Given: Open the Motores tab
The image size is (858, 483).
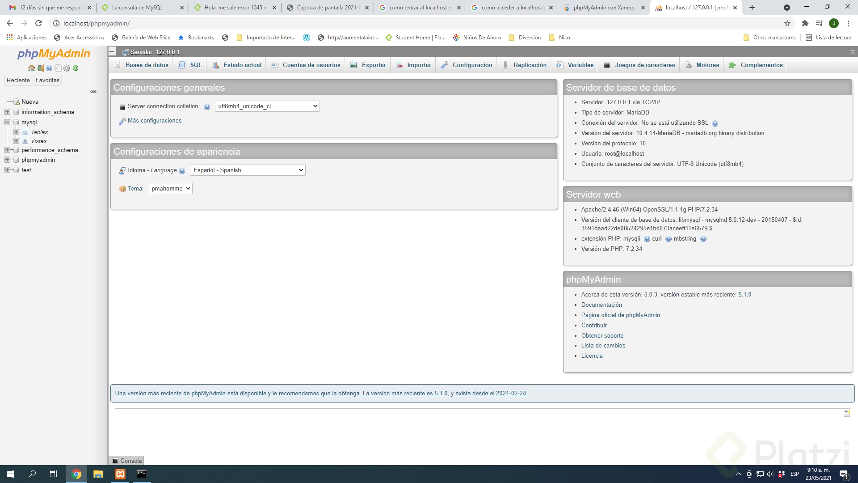Looking at the screenshot, I should tap(702, 65).
